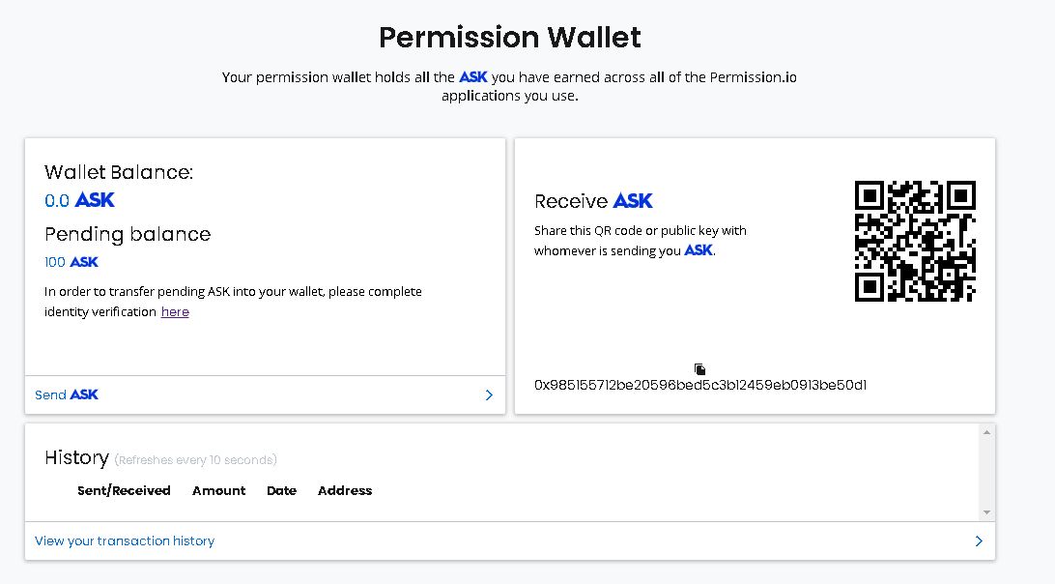Click the Address column header
Image resolution: width=1055 pixels, height=584 pixels.
point(345,491)
